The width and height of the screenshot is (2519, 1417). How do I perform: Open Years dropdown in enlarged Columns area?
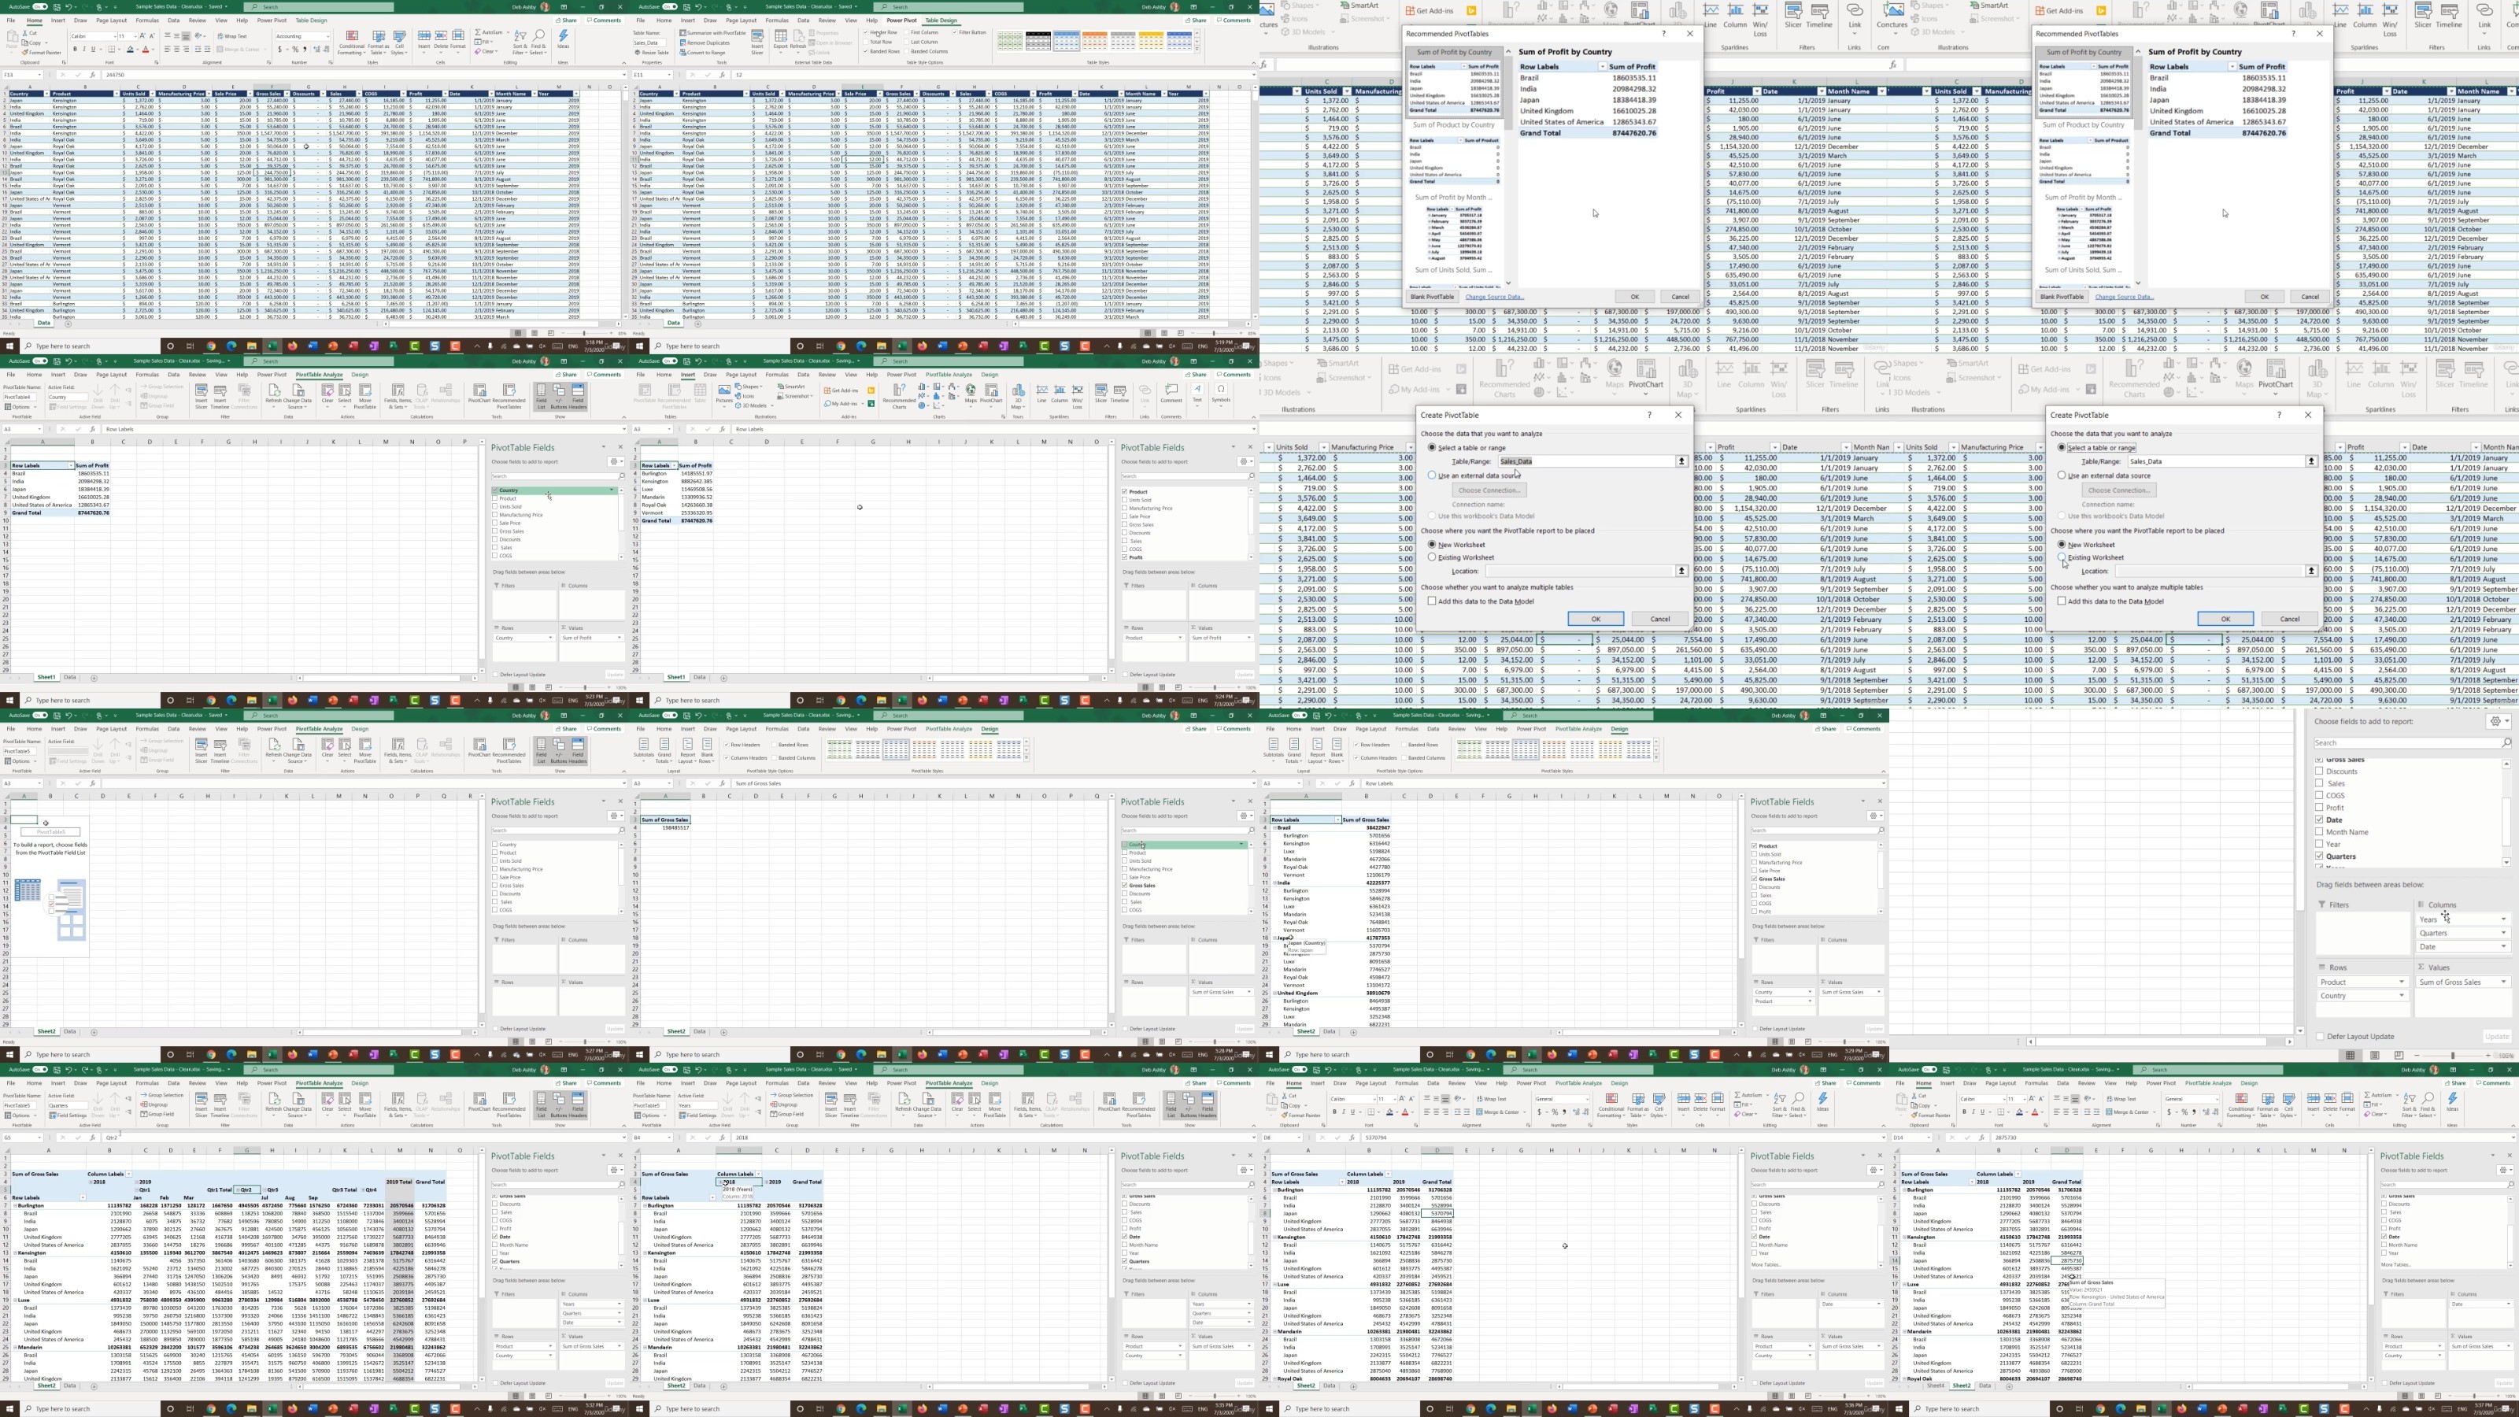point(2503,919)
